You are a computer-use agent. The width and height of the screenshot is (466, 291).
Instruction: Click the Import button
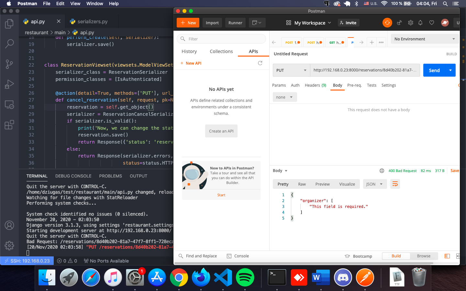coord(212,23)
